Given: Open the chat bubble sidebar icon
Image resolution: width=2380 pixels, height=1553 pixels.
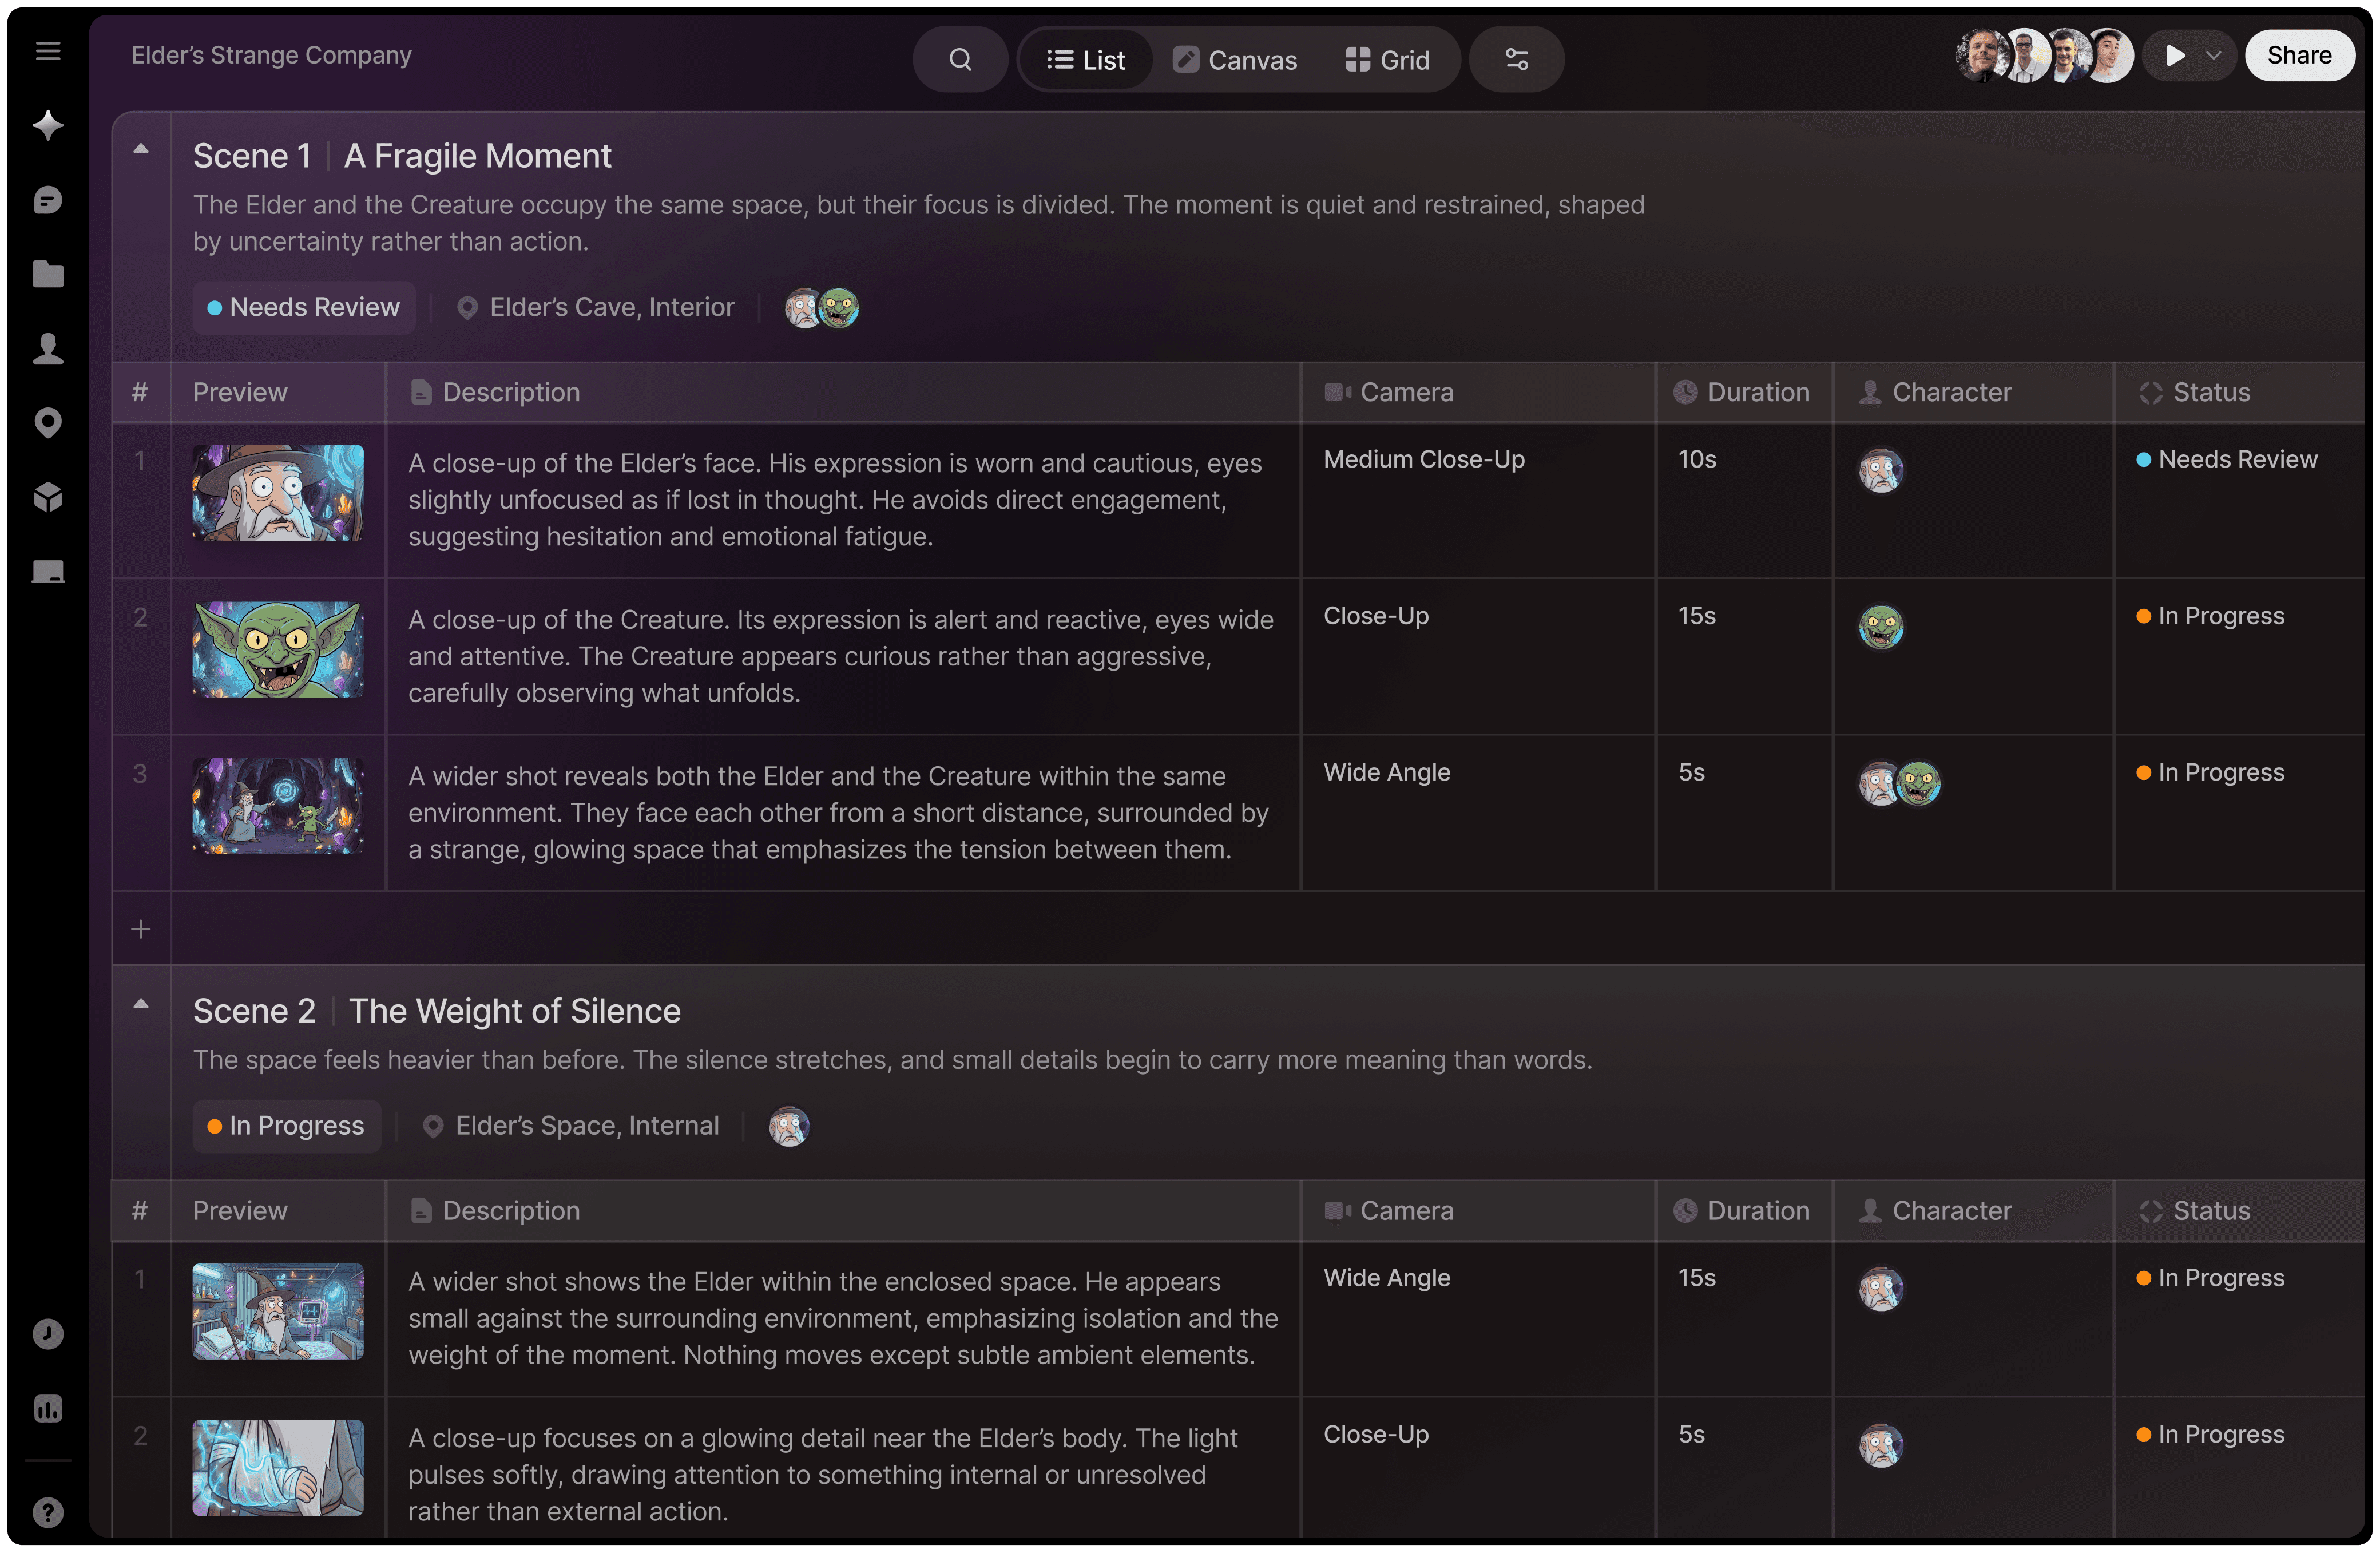Looking at the screenshot, I should pyautogui.click(x=48, y=200).
